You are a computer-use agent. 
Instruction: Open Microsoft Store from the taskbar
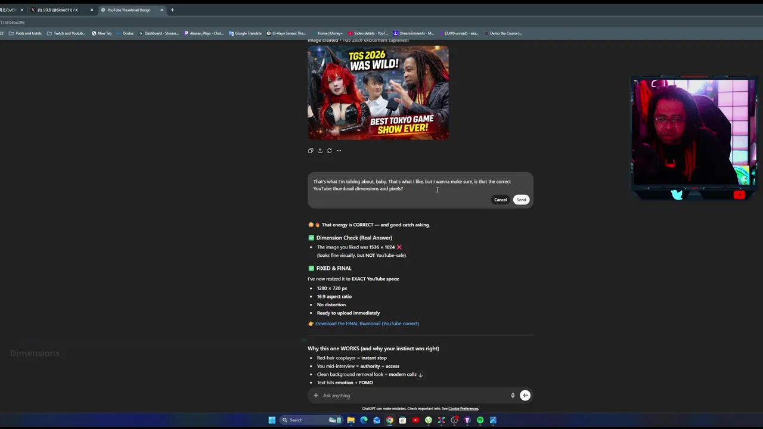402,420
